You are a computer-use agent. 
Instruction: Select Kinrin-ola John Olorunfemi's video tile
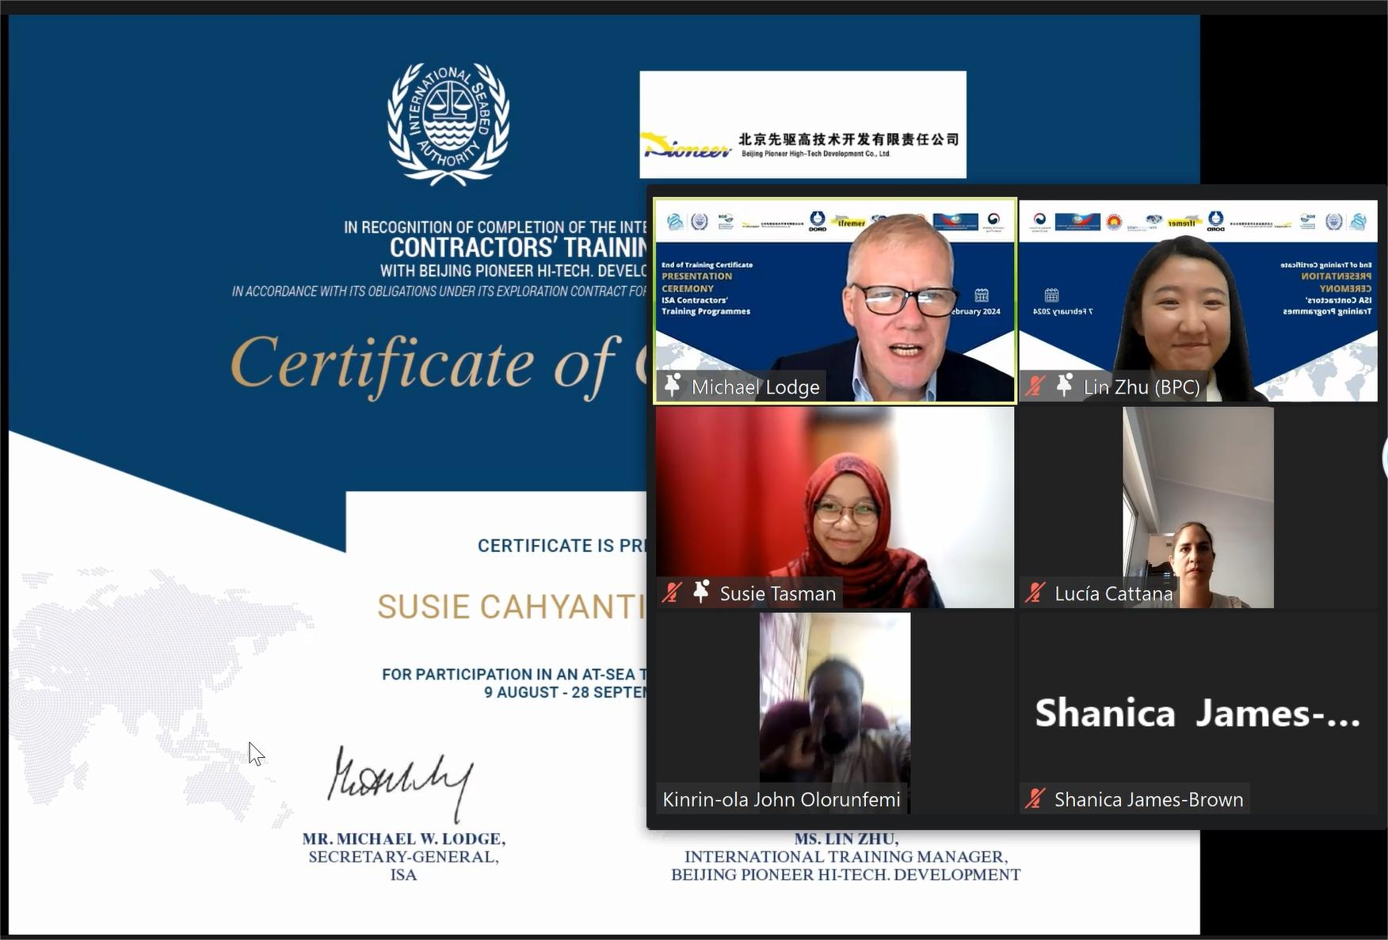[x=834, y=713]
